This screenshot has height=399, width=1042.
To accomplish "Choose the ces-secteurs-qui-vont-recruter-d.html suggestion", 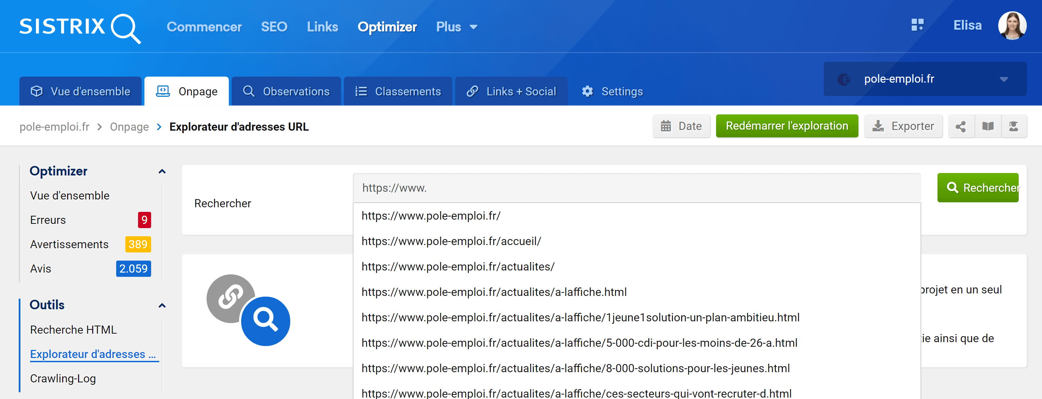I will 637,392.
